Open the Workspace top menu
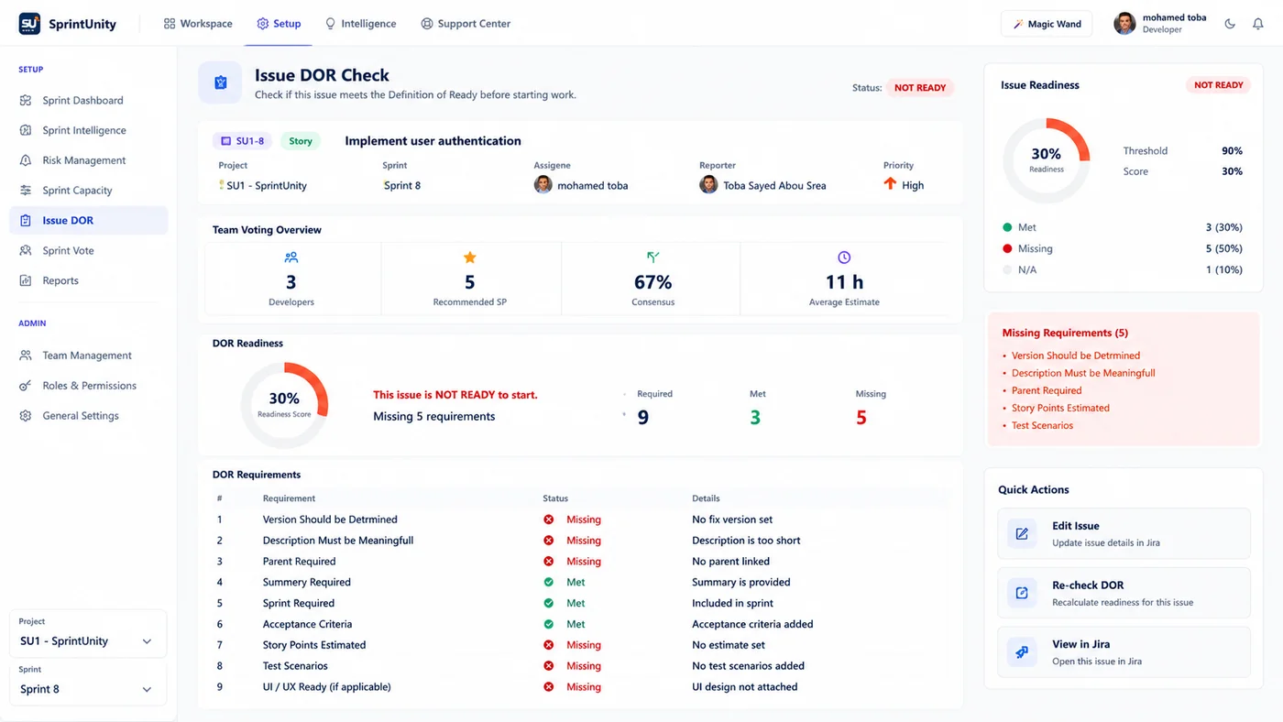Image resolution: width=1283 pixels, height=722 pixels. [198, 24]
